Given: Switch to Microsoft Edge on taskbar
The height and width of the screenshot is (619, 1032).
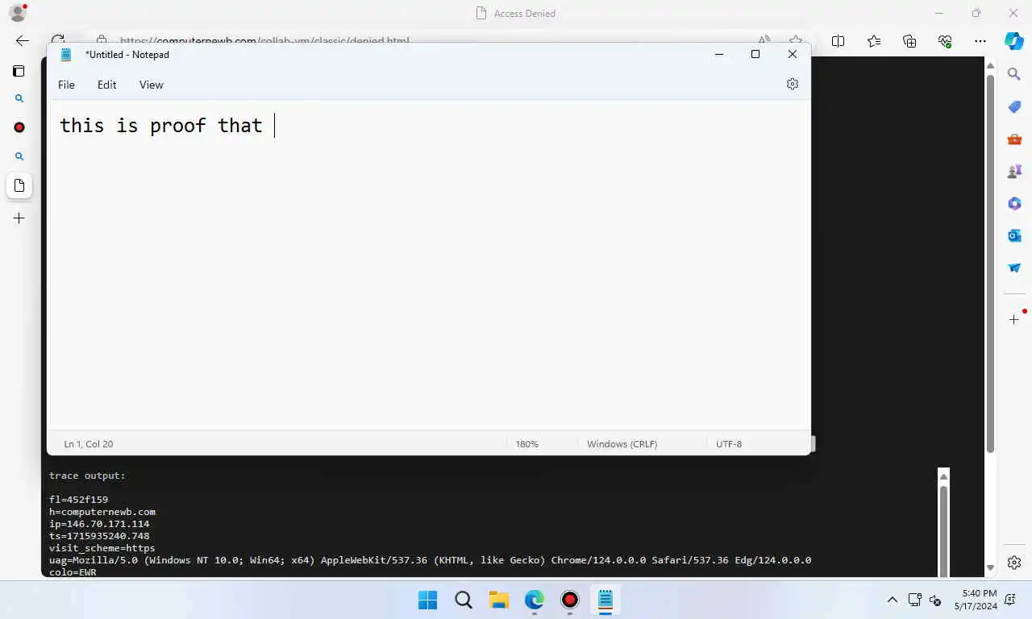Looking at the screenshot, I should [534, 600].
